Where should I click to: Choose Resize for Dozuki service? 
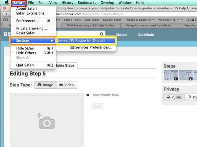(x=86, y=41)
